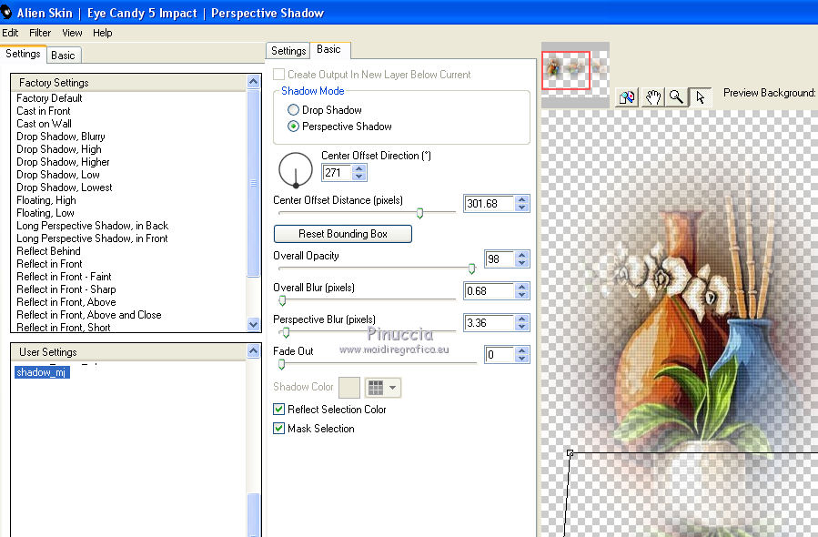Image resolution: width=818 pixels, height=537 pixels.
Task: Select the Hand pan tool
Action: 652,97
